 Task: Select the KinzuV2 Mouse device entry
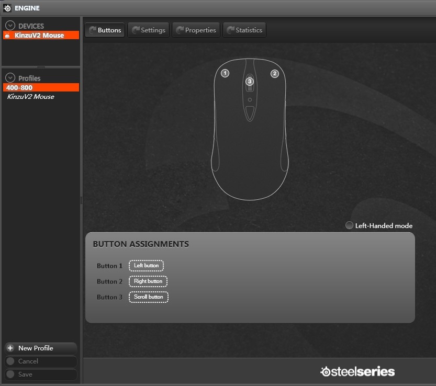41,35
